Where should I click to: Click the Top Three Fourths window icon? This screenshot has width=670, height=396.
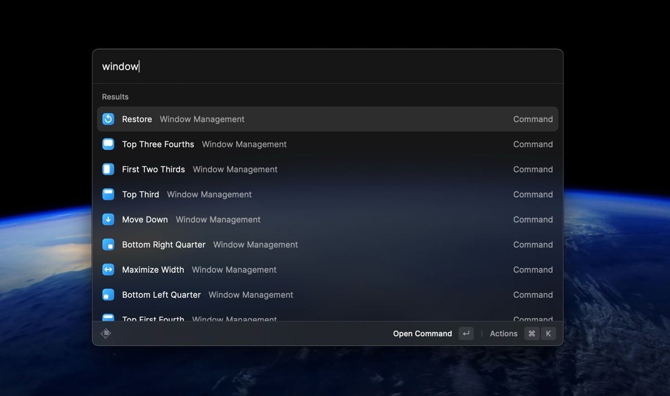pyautogui.click(x=108, y=144)
